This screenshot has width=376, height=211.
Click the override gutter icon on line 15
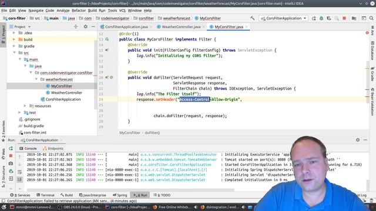(107, 50)
